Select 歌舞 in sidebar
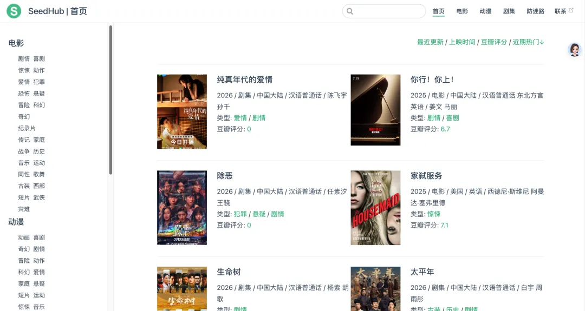The width and height of the screenshot is (585, 311). (39, 174)
